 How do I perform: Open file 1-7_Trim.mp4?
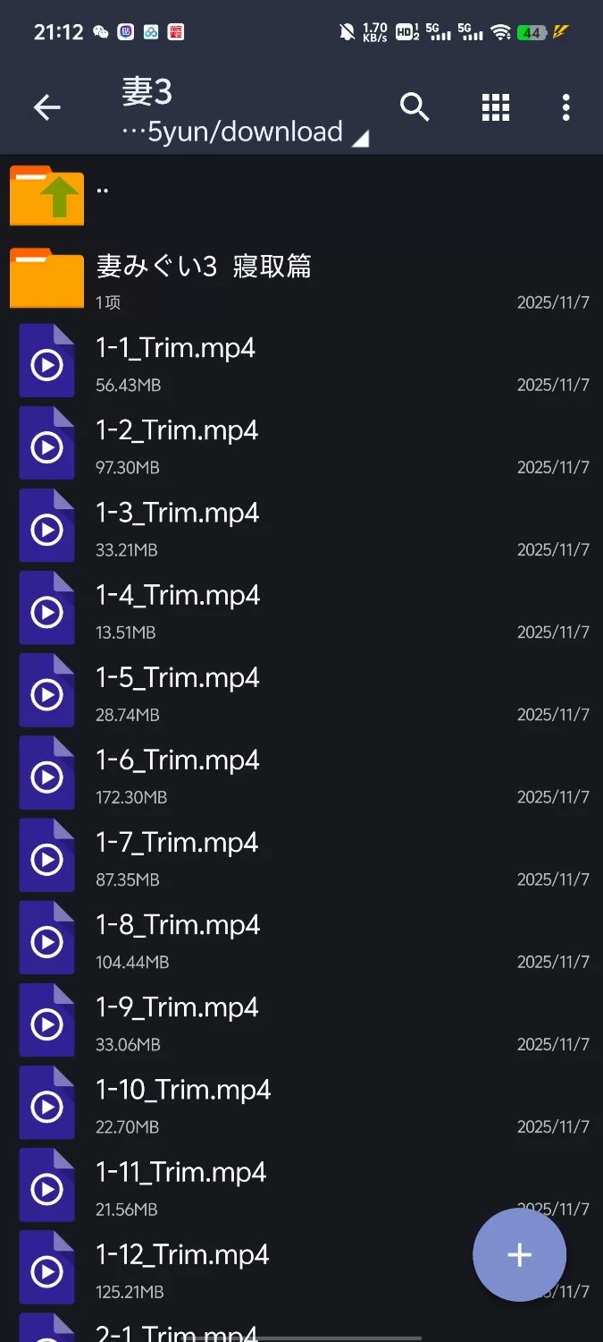177,843
